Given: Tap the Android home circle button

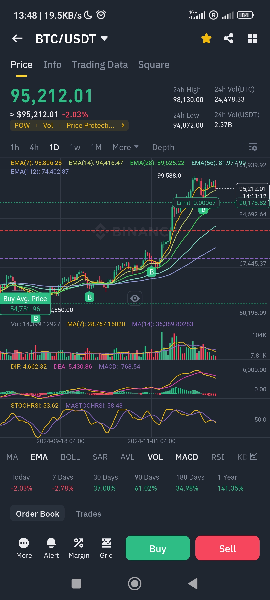Looking at the screenshot, I should coord(135,584).
